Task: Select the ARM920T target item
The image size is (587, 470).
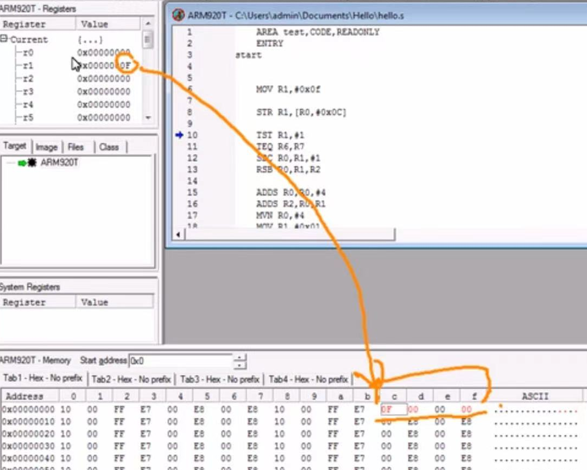Action: (x=59, y=162)
